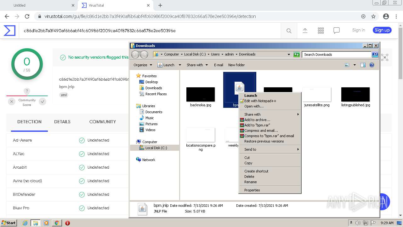Click the Chrome address bar URL
This screenshot has width=403, height=227.
[150, 16]
